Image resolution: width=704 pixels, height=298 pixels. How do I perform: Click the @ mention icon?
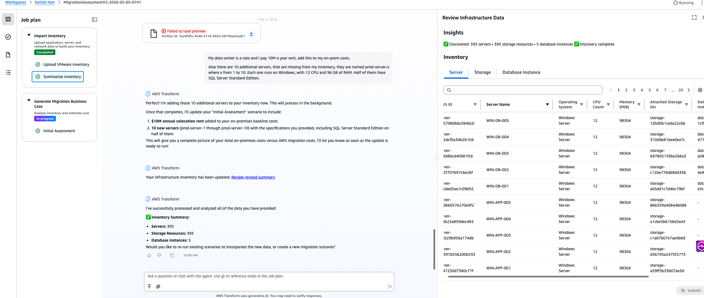point(158,286)
